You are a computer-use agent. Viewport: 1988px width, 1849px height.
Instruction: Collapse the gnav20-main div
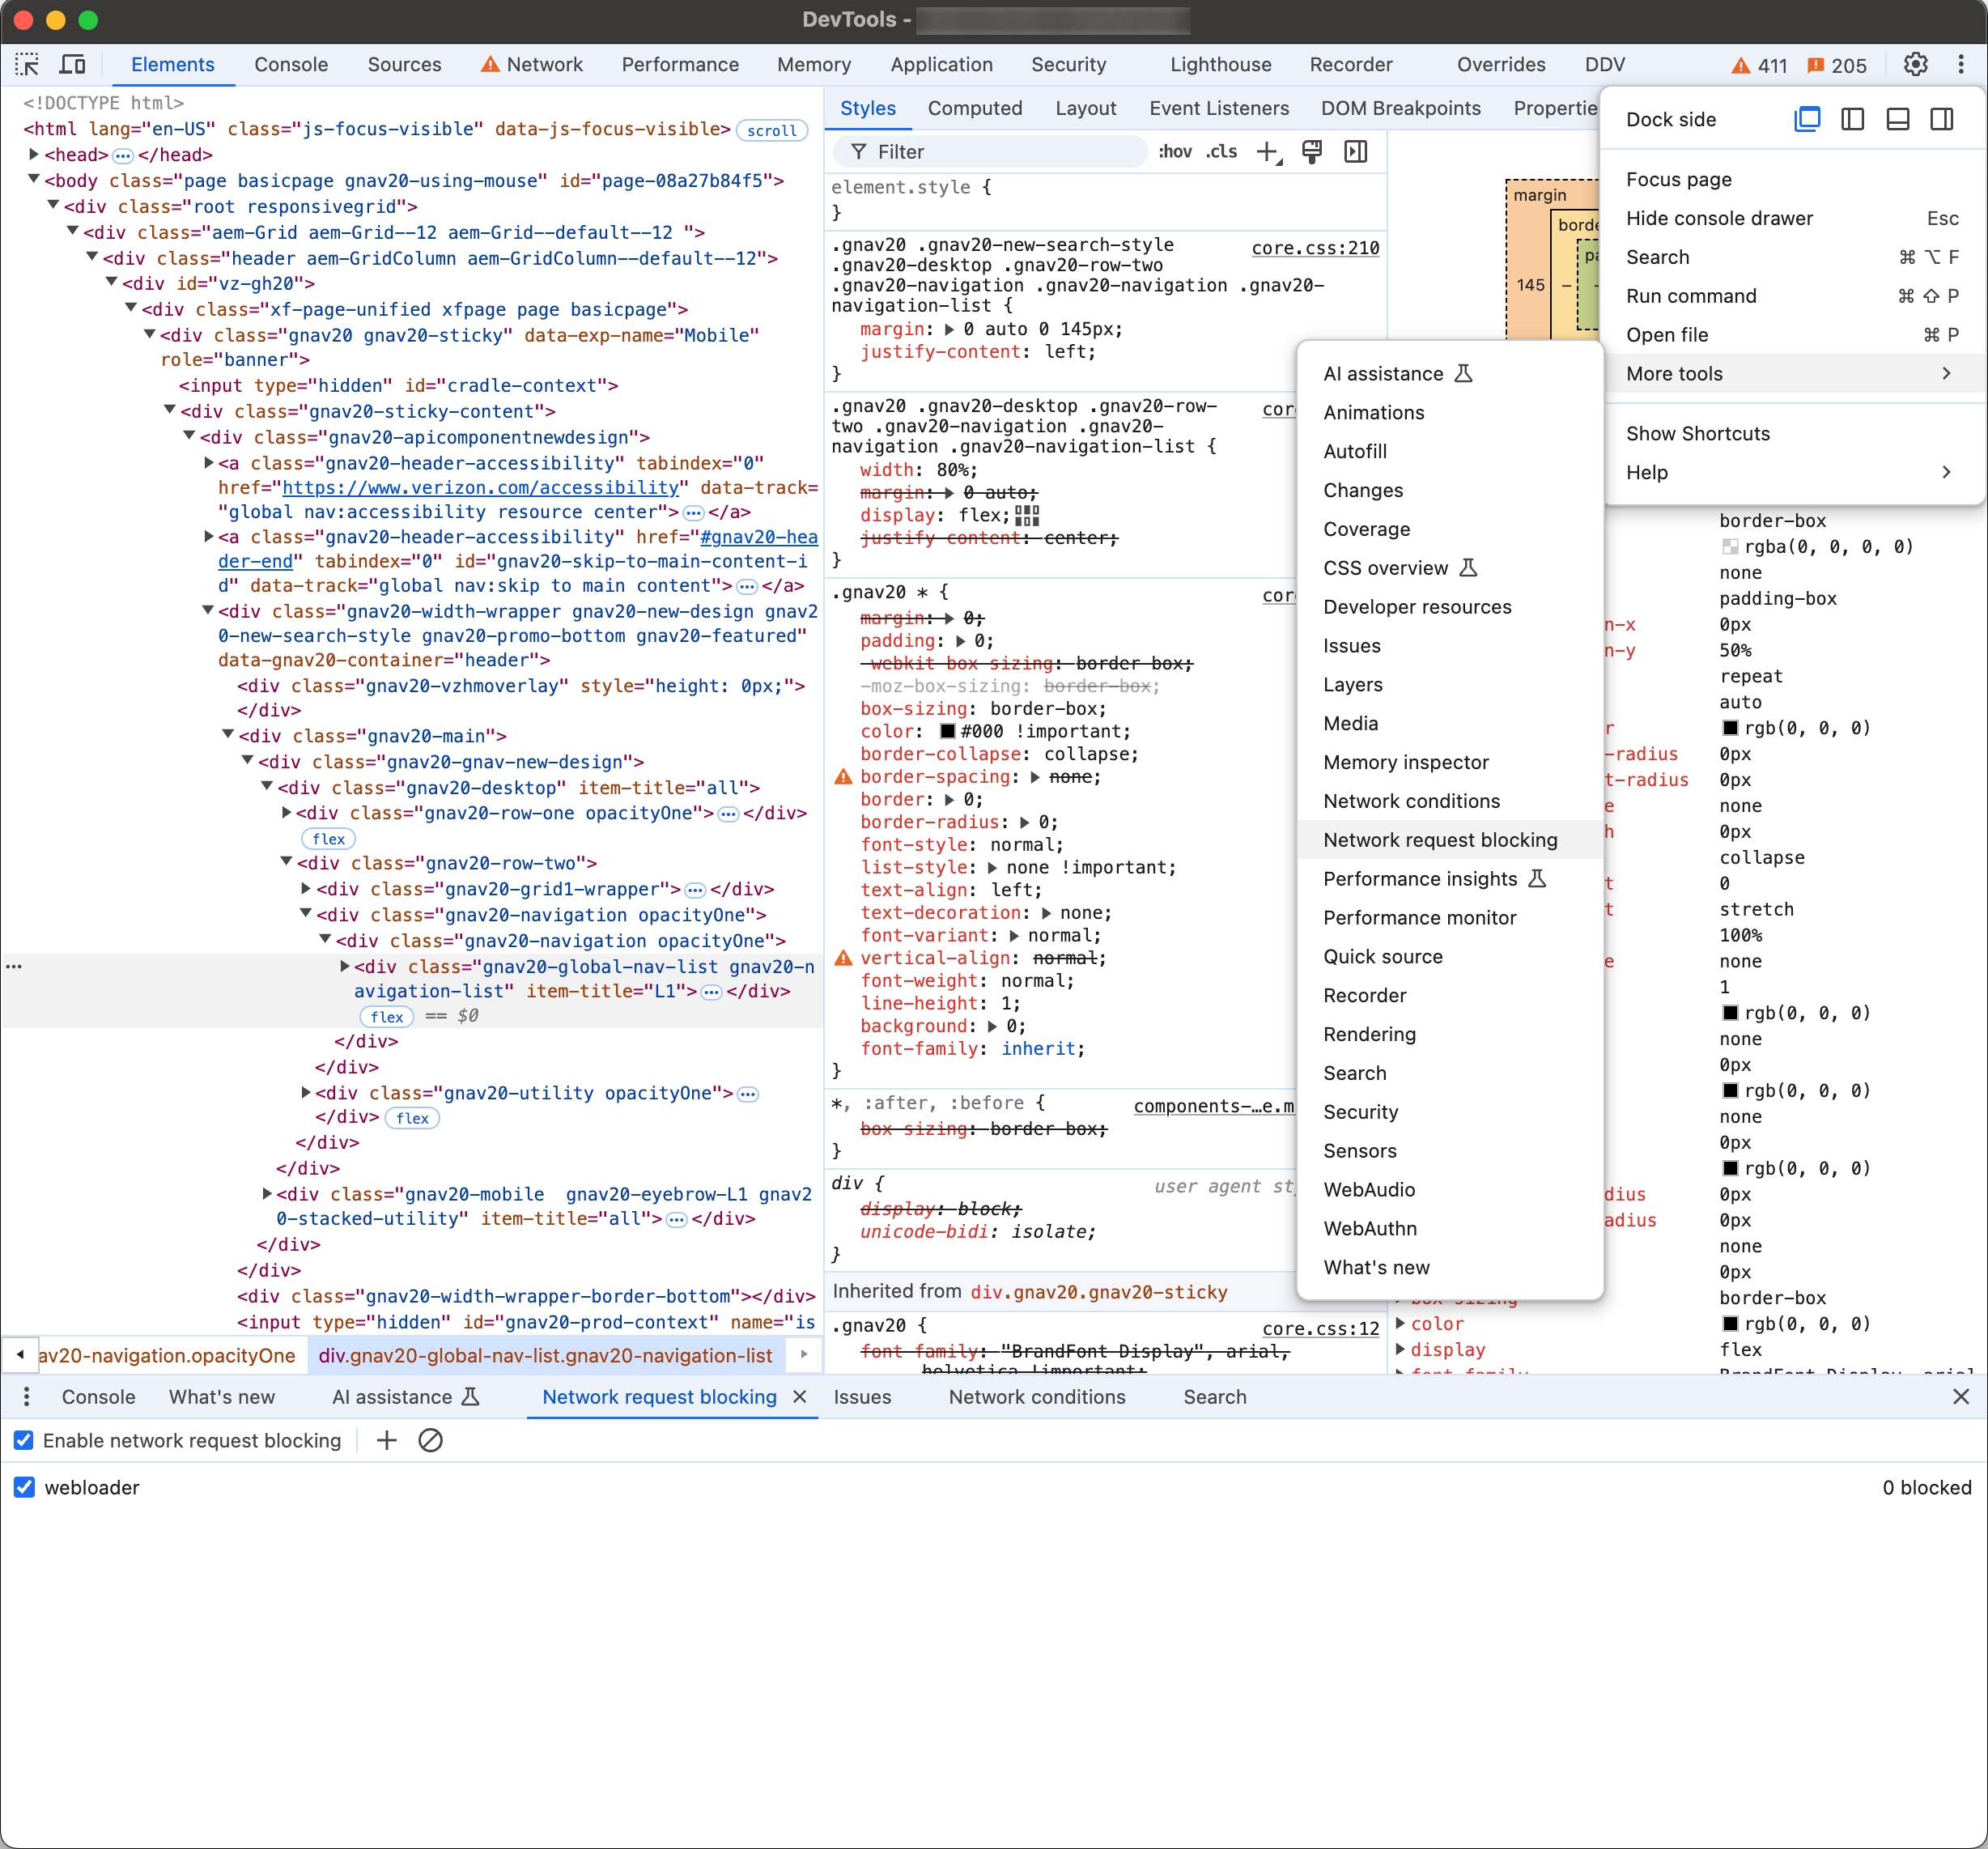click(228, 735)
